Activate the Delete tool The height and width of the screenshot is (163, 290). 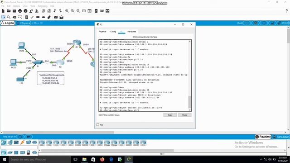point(14,17)
